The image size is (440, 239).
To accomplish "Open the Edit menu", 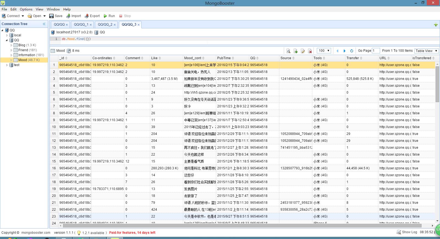I will pos(13,9).
